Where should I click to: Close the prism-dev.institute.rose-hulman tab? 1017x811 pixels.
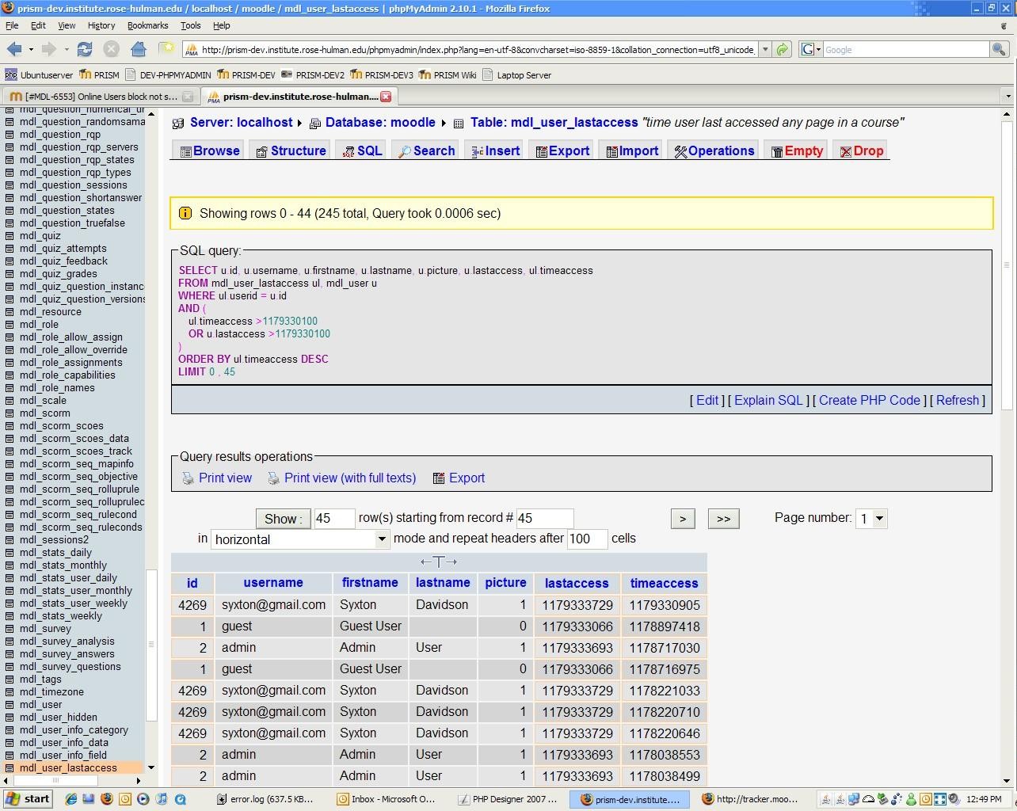point(386,97)
